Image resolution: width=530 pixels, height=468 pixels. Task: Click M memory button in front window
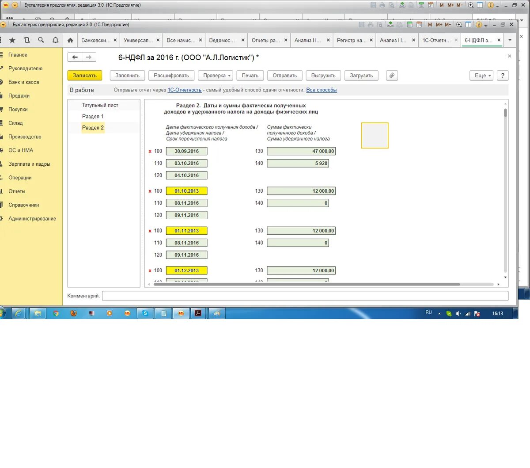tap(430, 25)
